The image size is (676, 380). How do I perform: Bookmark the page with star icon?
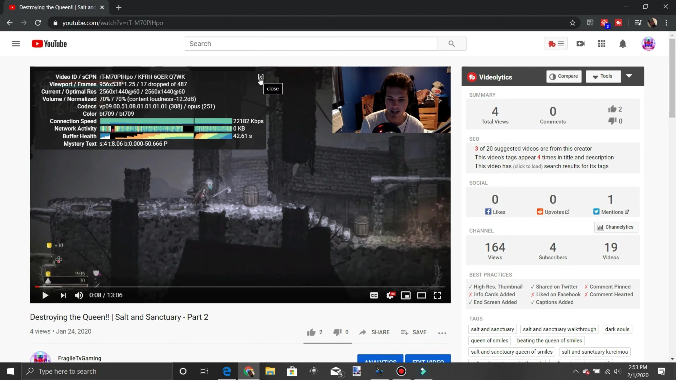pyautogui.click(x=572, y=23)
